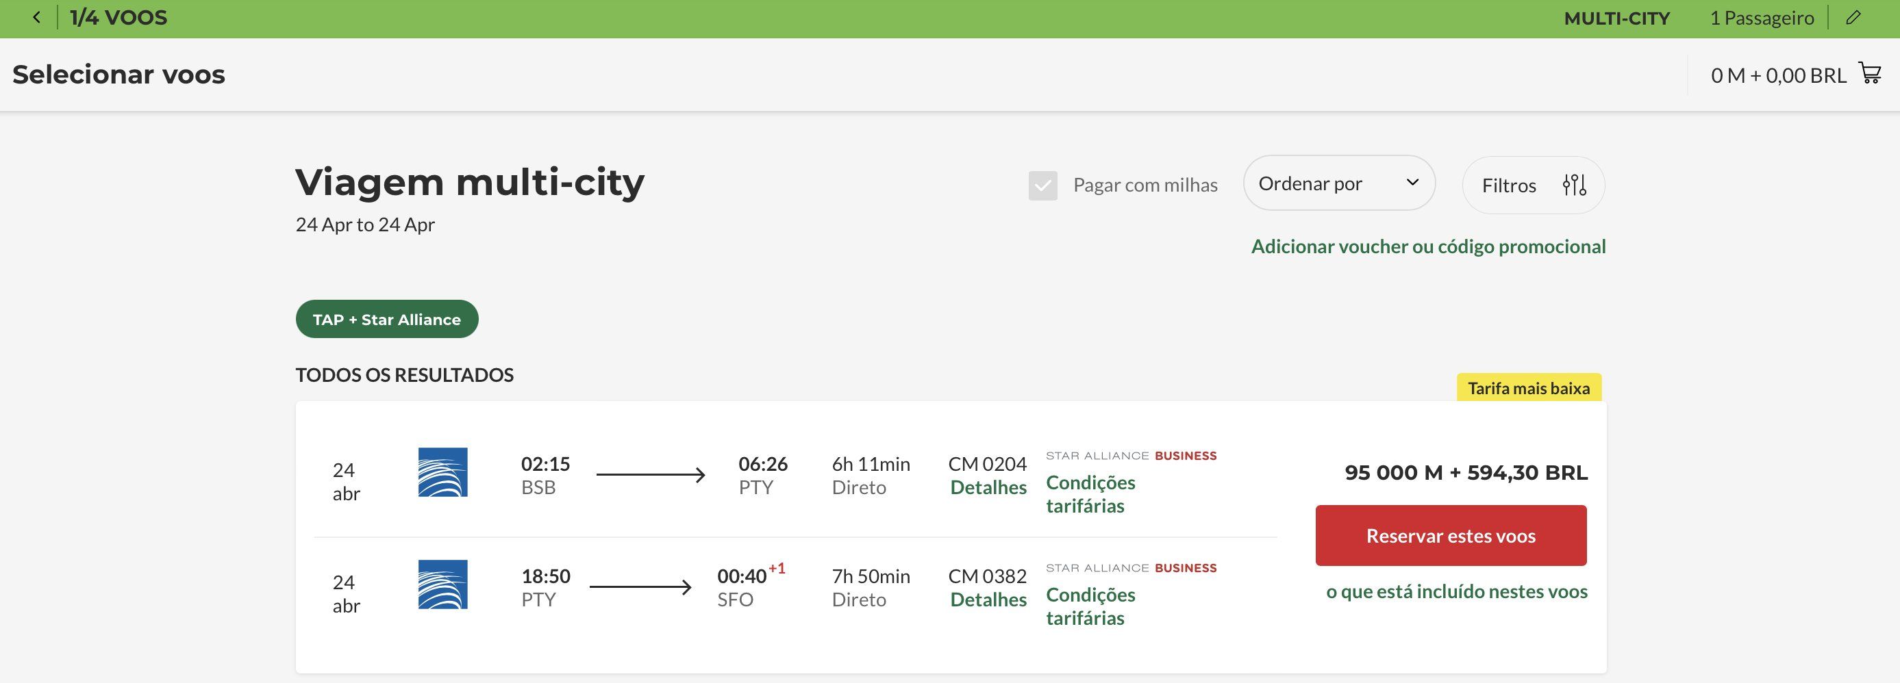Click Adicionar voucher ou código promocional link

point(1428,246)
